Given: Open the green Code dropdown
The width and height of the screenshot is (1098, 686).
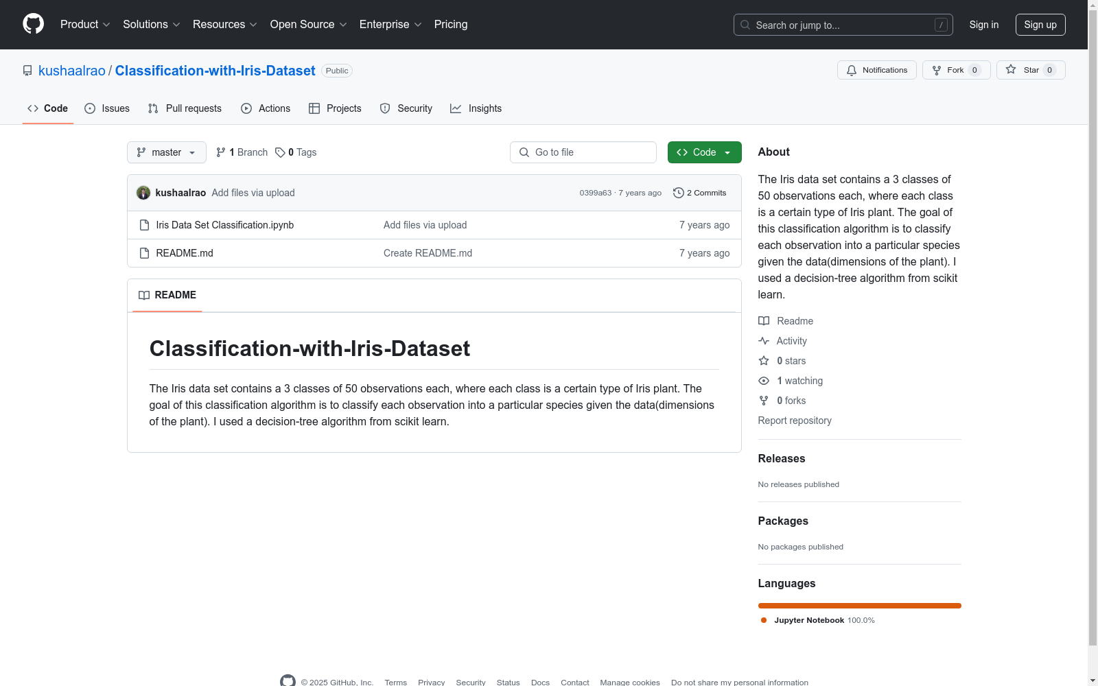Looking at the screenshot, I should (705, 152).
